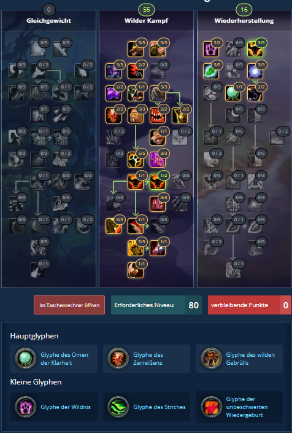292x433 pixels.
Task: Click the Glyphe des Zerreißens round icon
Action: click(x=118, y=359)
